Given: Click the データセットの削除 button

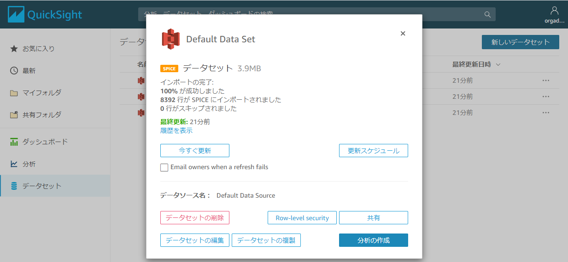Looking at the screenshot, I should (x=195, y=218).
